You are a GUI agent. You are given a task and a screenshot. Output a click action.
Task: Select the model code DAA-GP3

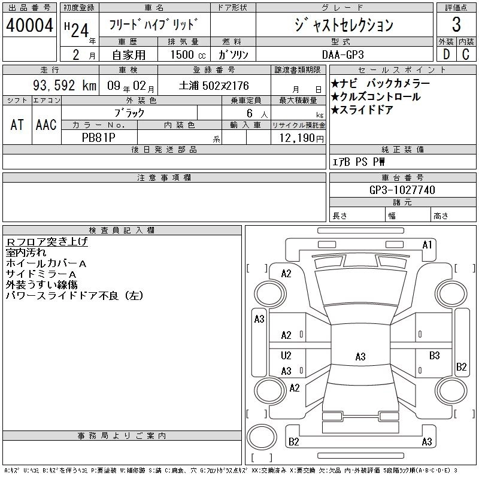(x=342, y=54)
